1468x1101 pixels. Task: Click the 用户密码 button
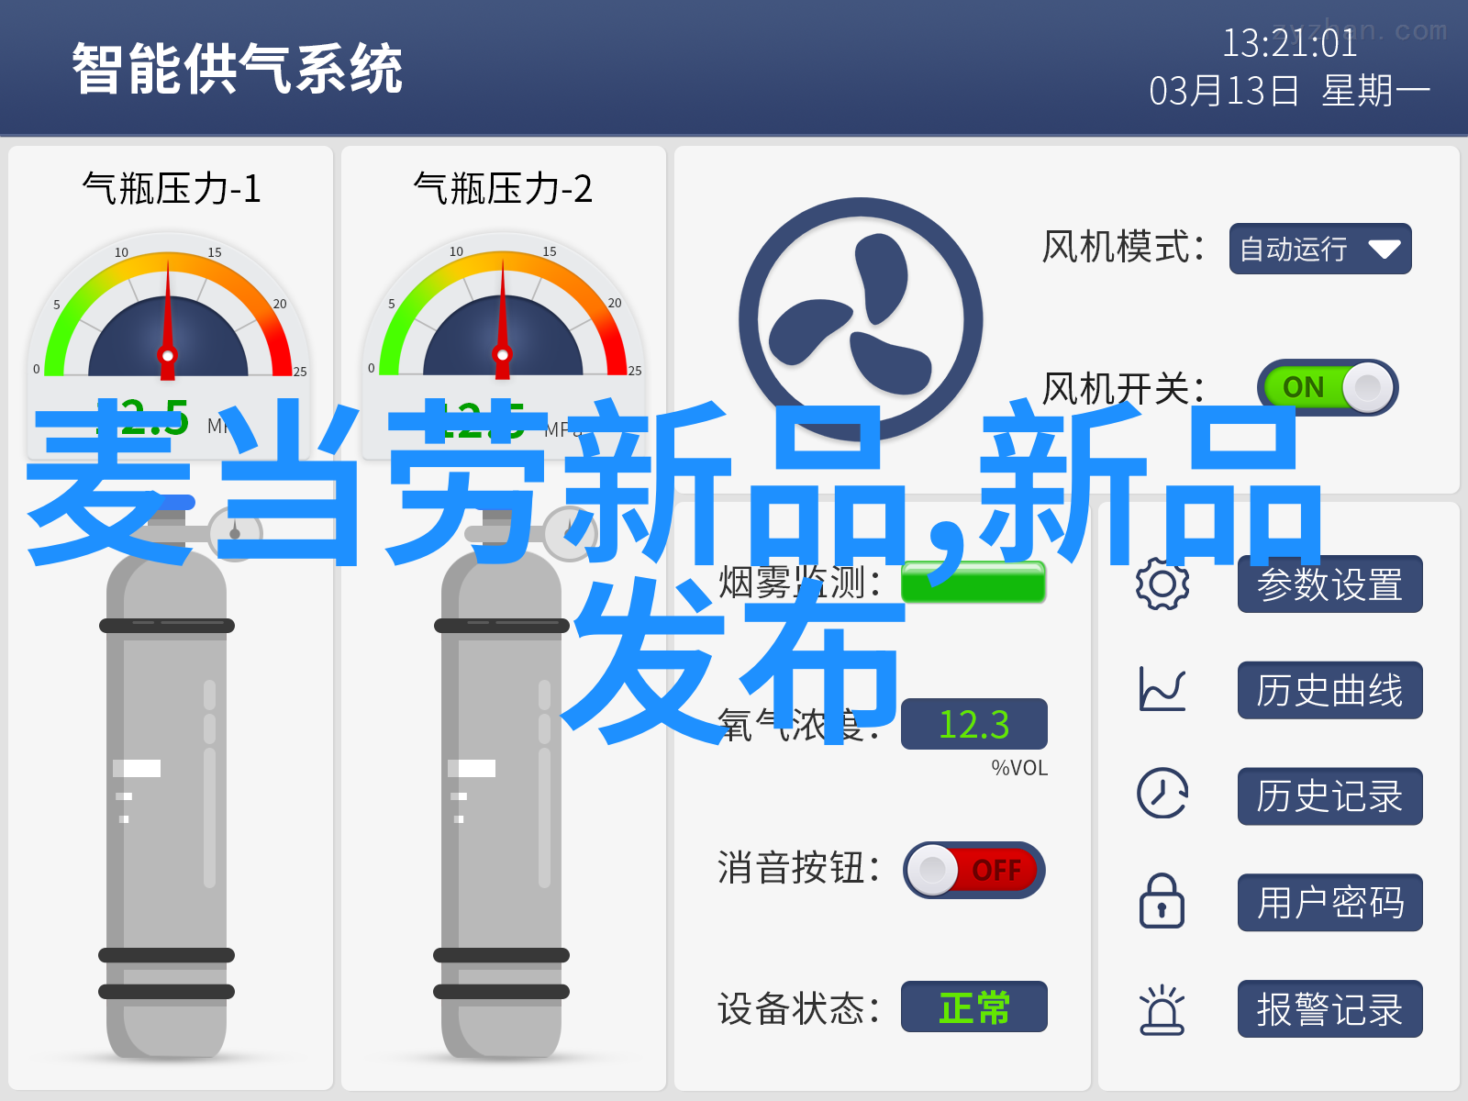(1329, 903)
